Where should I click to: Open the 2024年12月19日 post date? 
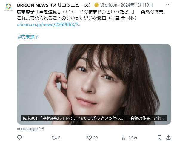[x=137, y=5]
